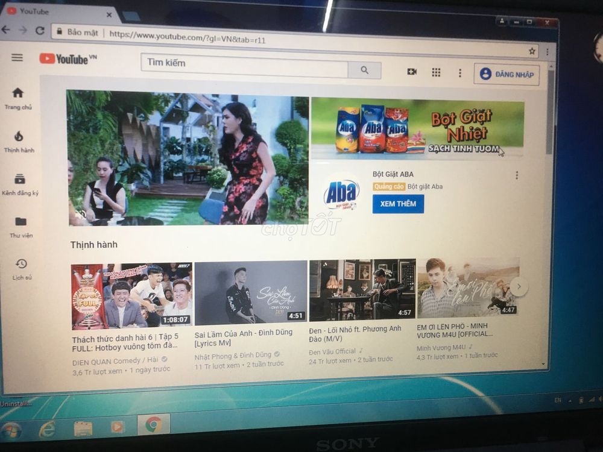
Task: Reload the page with the refresh icon
Action: pyautogui.click(x=40, y=30)
